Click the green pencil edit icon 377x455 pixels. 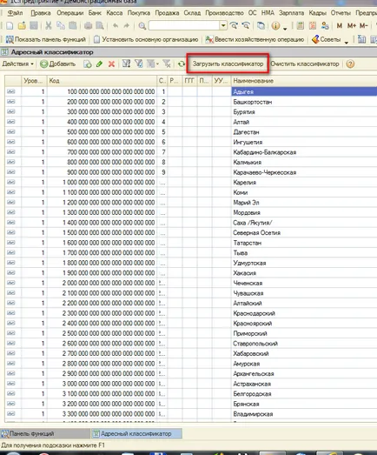click(x=99, y=64)
